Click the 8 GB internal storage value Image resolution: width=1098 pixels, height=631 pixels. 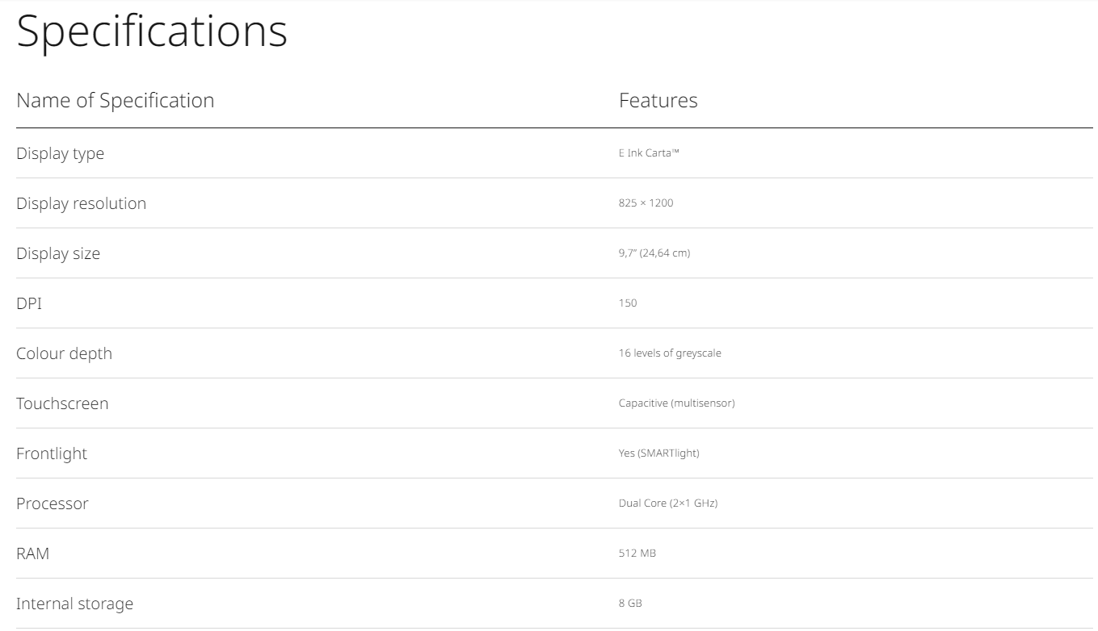(x=630, y=604)
